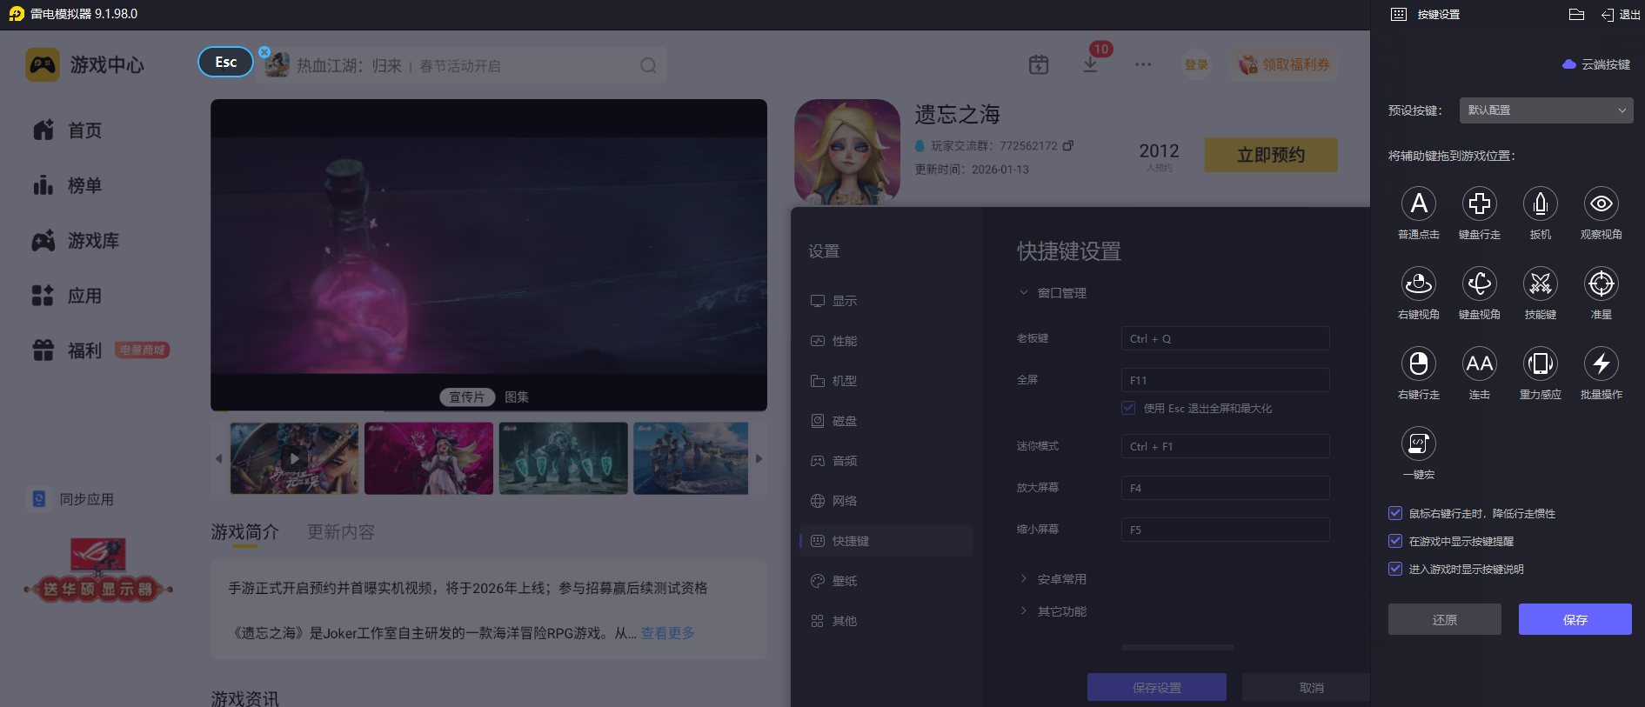The height and width of the screenshot is (707, 1645).
Task: Click the 还原 reset button
Action: point(1444,619)
